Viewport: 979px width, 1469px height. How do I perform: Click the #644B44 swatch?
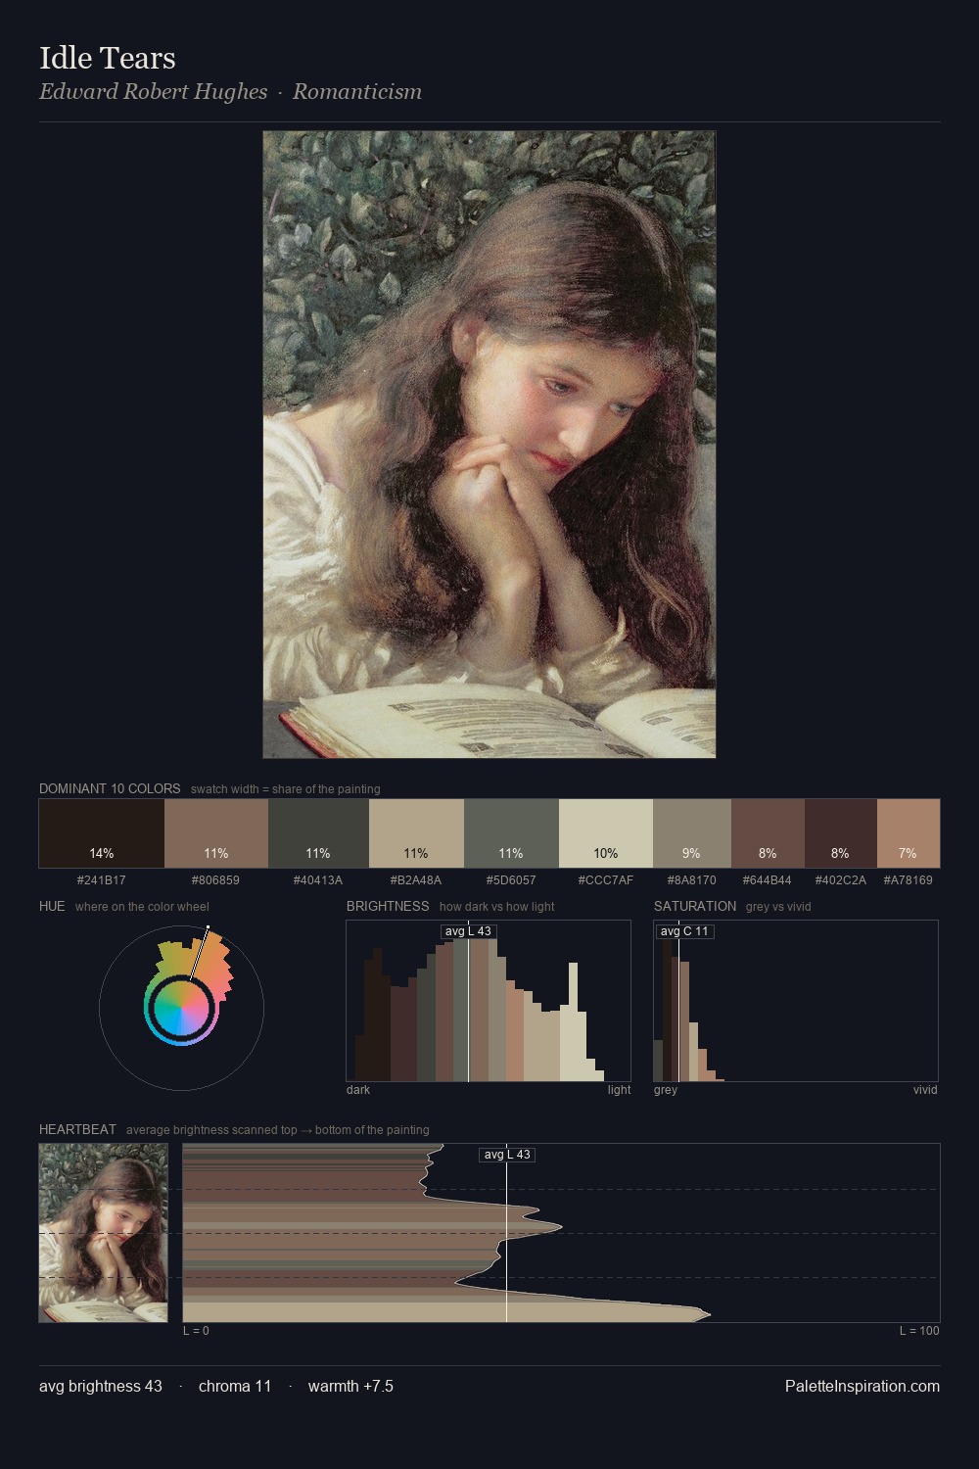(768, 833)
